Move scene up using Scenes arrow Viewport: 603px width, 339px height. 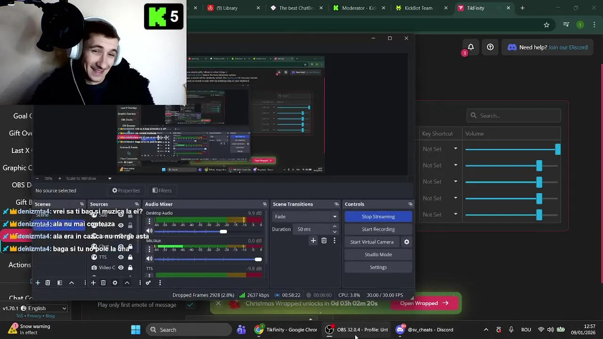(72, 283)
